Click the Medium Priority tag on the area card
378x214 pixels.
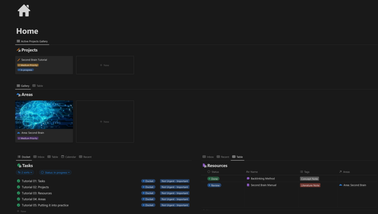(28, 138)
